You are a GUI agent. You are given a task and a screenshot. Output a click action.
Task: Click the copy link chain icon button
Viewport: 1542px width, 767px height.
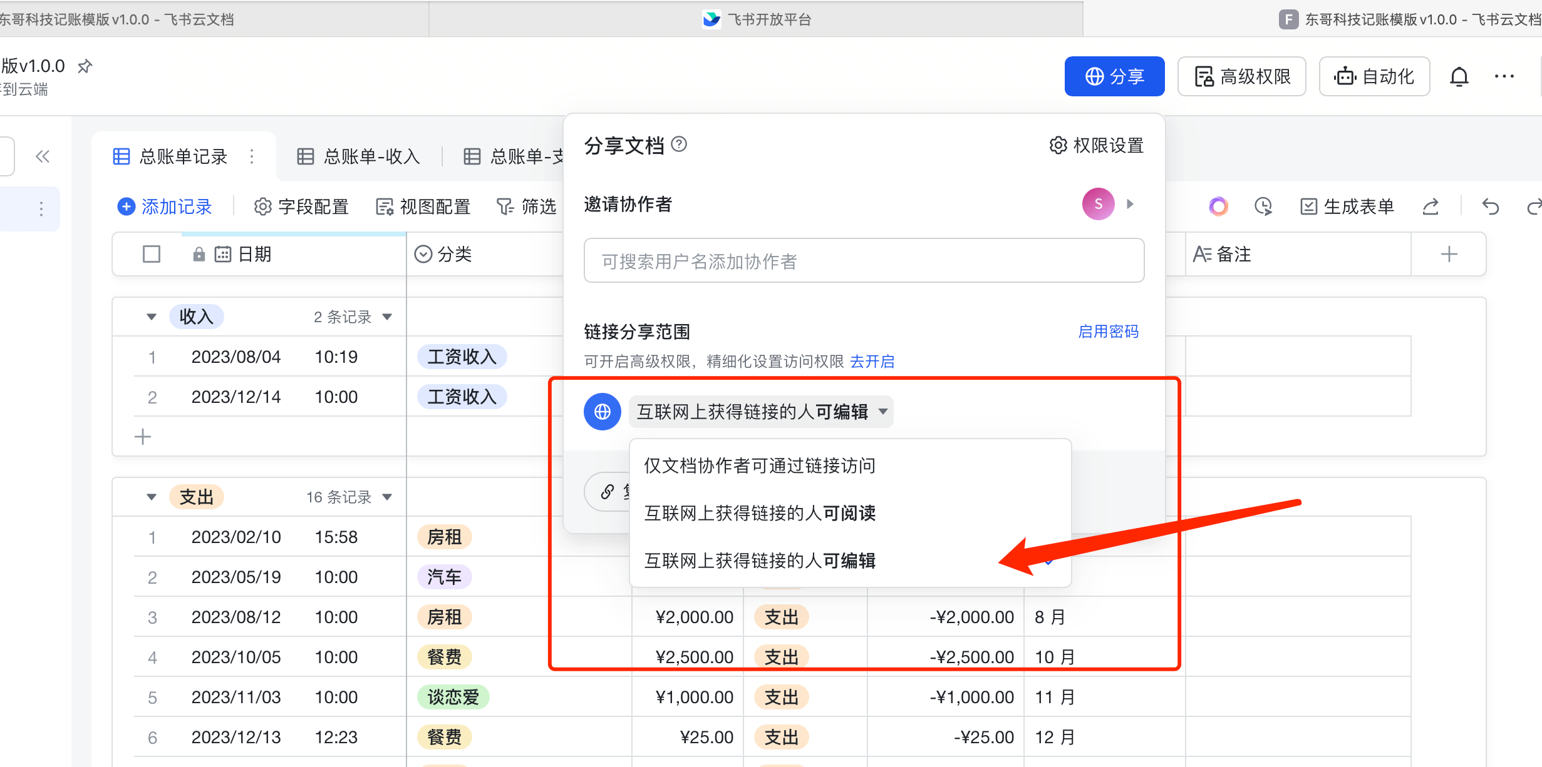point(608,492)
